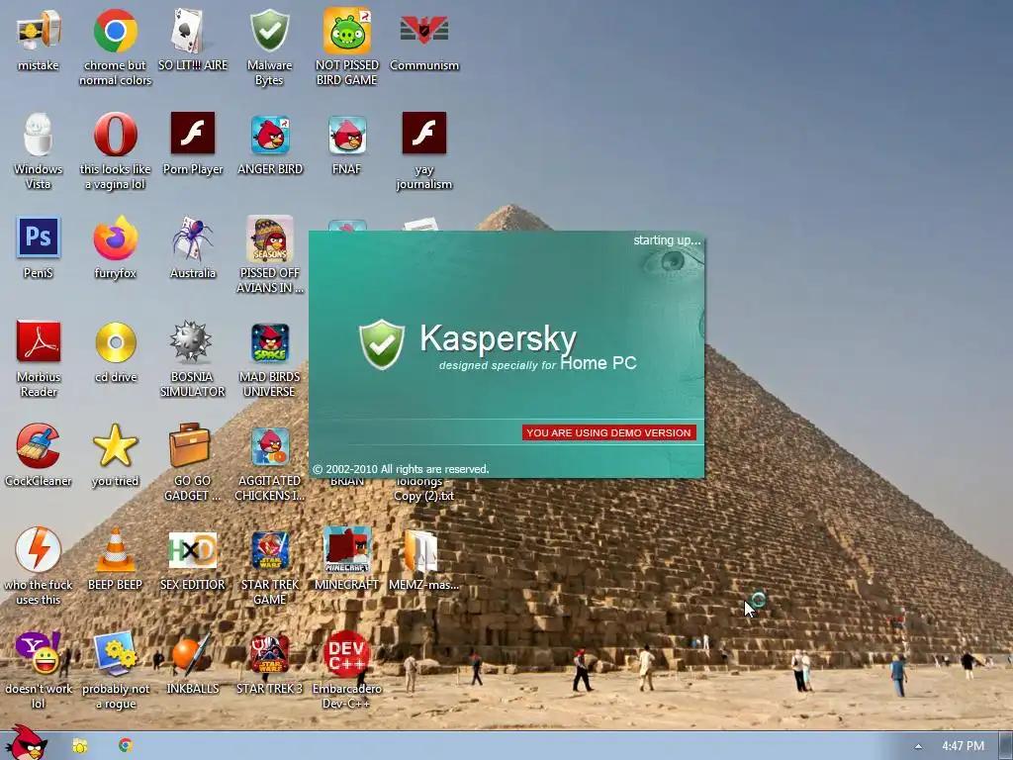
Task: Select the 'yay journalism' flash icon
Action: 423,134
